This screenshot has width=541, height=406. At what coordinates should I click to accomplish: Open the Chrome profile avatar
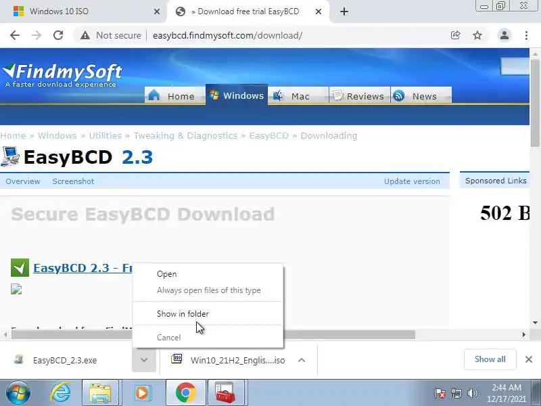[504, 35]
